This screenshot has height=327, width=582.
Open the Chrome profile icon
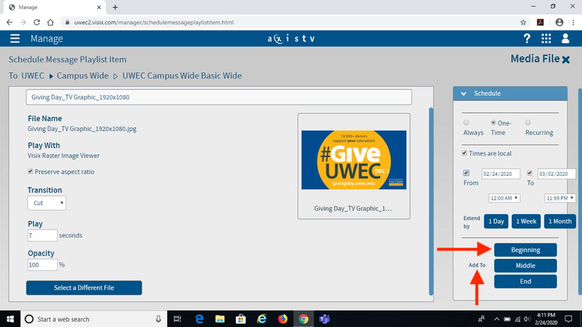[x=559, y=22]
